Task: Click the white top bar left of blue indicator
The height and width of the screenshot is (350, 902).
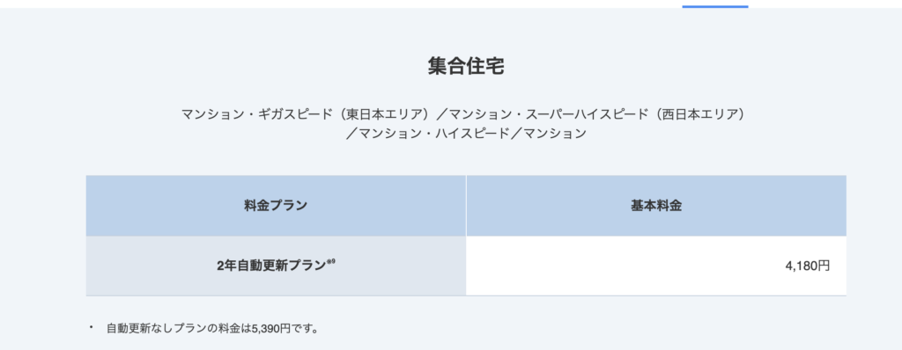Action: click(x=341, y=4)
